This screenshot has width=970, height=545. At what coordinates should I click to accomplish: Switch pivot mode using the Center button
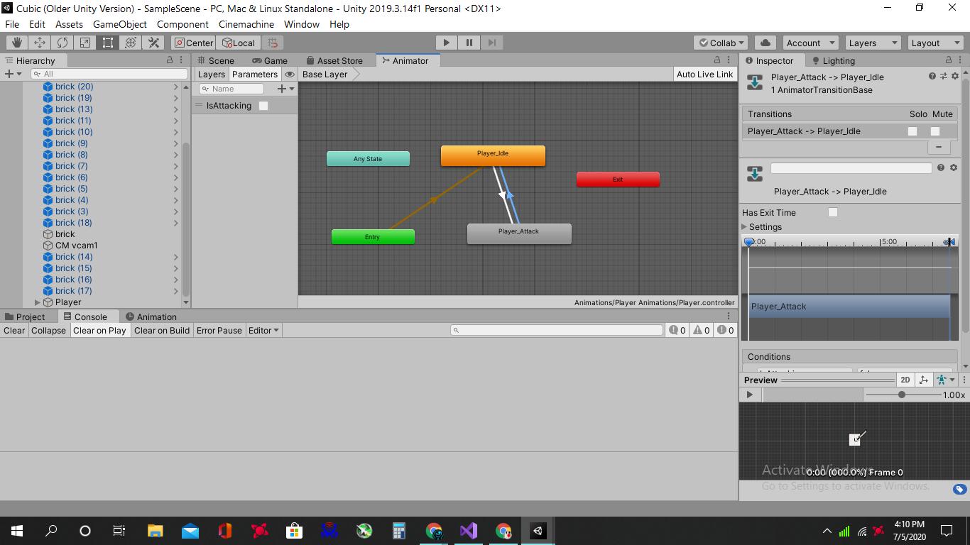[x=192, y=43]
